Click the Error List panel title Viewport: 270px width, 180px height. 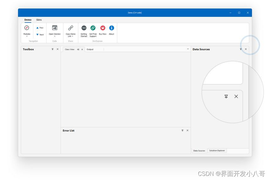pyautogui.click(x=68, y=130)
